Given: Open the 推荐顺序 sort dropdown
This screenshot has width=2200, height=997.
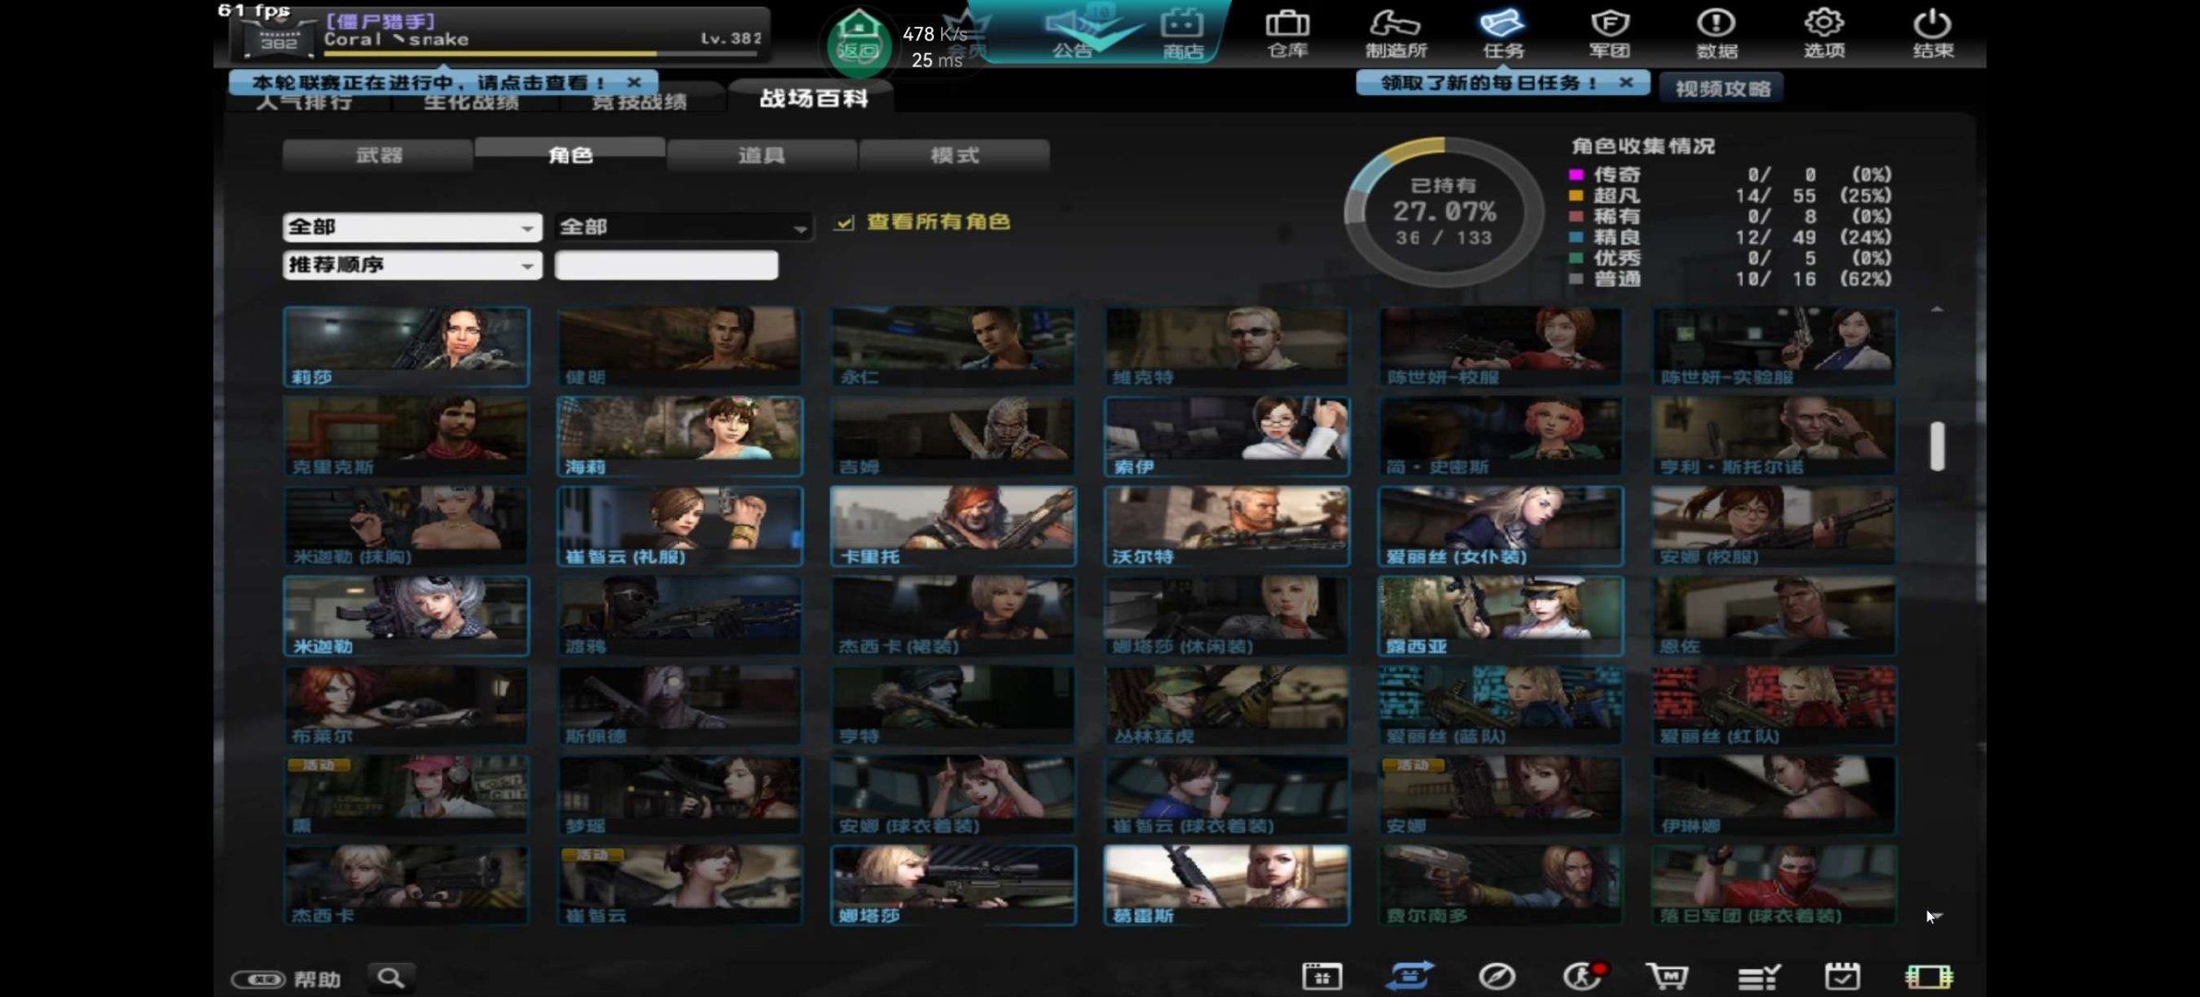Looking at the screenshot, I should coord(412,266).
